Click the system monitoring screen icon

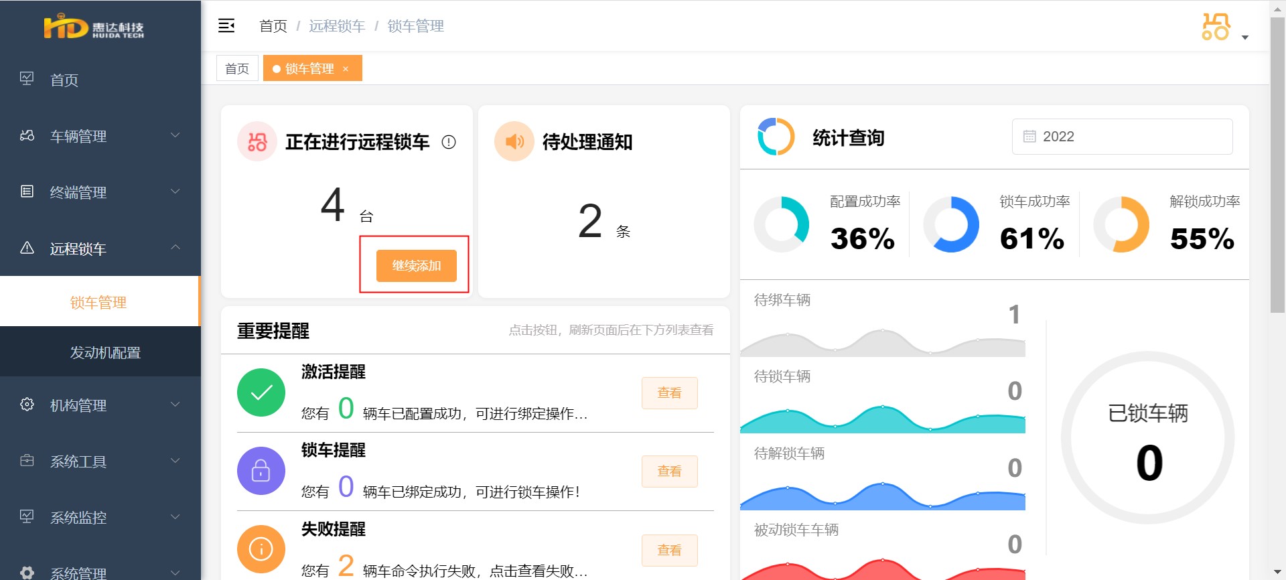tap(27, 516)
